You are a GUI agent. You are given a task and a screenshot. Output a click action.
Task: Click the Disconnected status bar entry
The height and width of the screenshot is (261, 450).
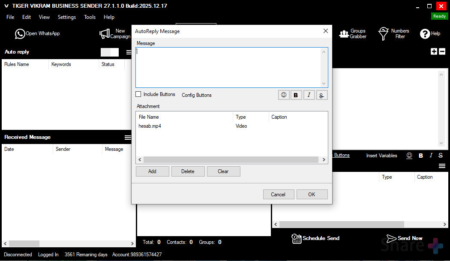click(x=18, y=255)
